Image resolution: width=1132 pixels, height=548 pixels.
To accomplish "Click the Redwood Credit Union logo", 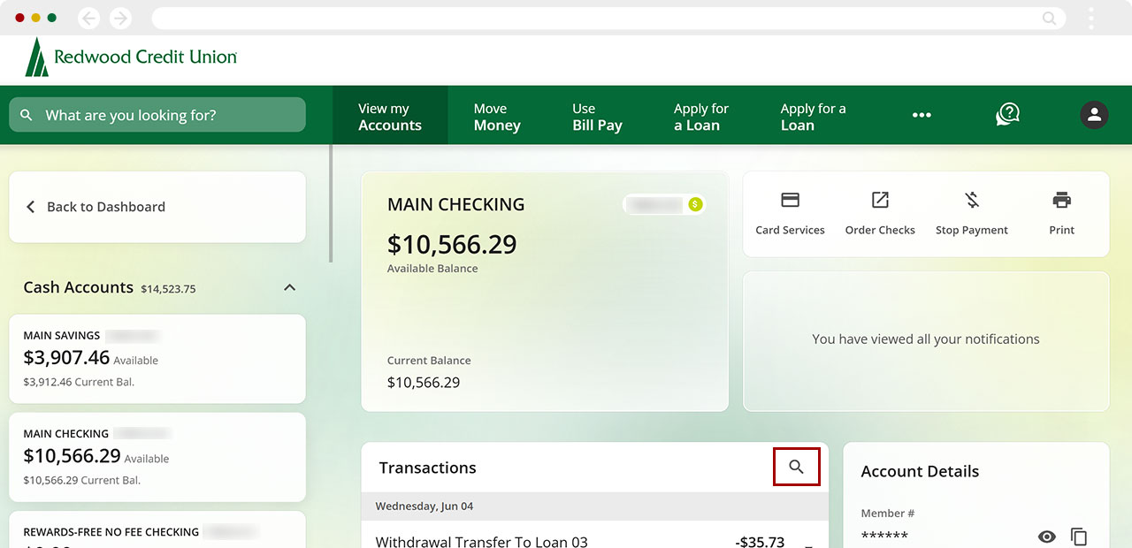I will pyautogui.click(x=131, y=57).
